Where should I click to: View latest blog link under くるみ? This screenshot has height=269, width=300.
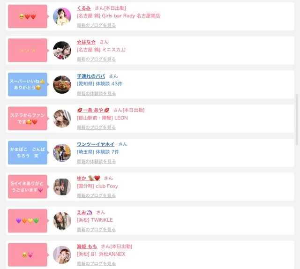point(96,25)
